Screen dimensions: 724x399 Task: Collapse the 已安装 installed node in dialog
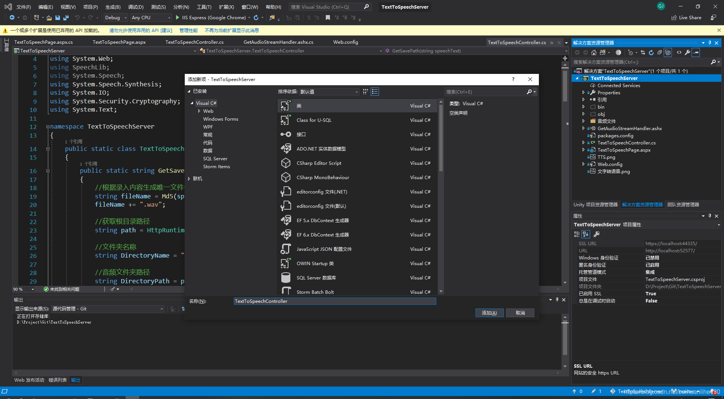point(189,91)
